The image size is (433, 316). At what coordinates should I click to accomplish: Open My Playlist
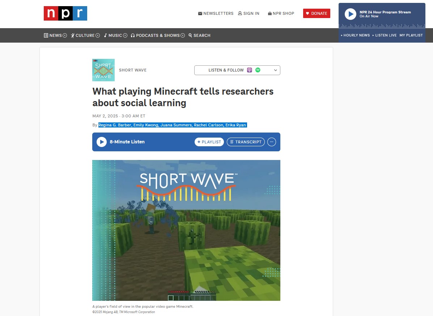coord(411,35)
